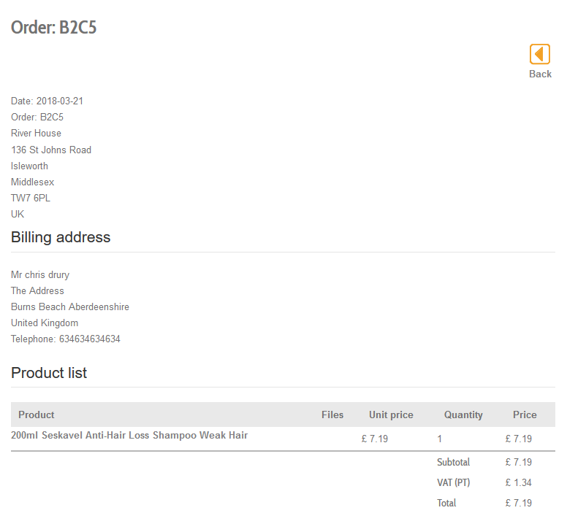Click the Files column header
The image size is (567, 532).
click(332, 415)
